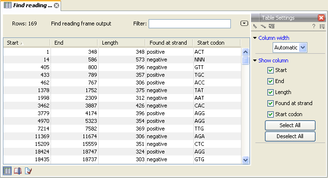This screenshot has width=328, height=178.
Task: Select the cell with start 11369
Action: click(27, 136)
